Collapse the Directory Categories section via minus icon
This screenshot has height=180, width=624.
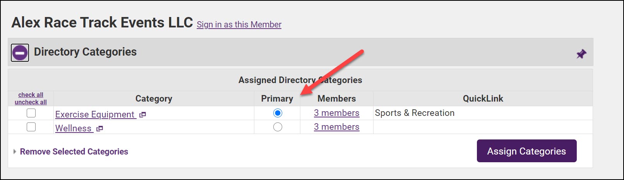click(20, 53)
